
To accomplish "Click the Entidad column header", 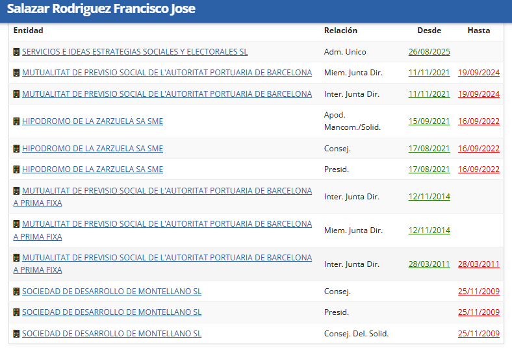I will (x=28, y=31).
